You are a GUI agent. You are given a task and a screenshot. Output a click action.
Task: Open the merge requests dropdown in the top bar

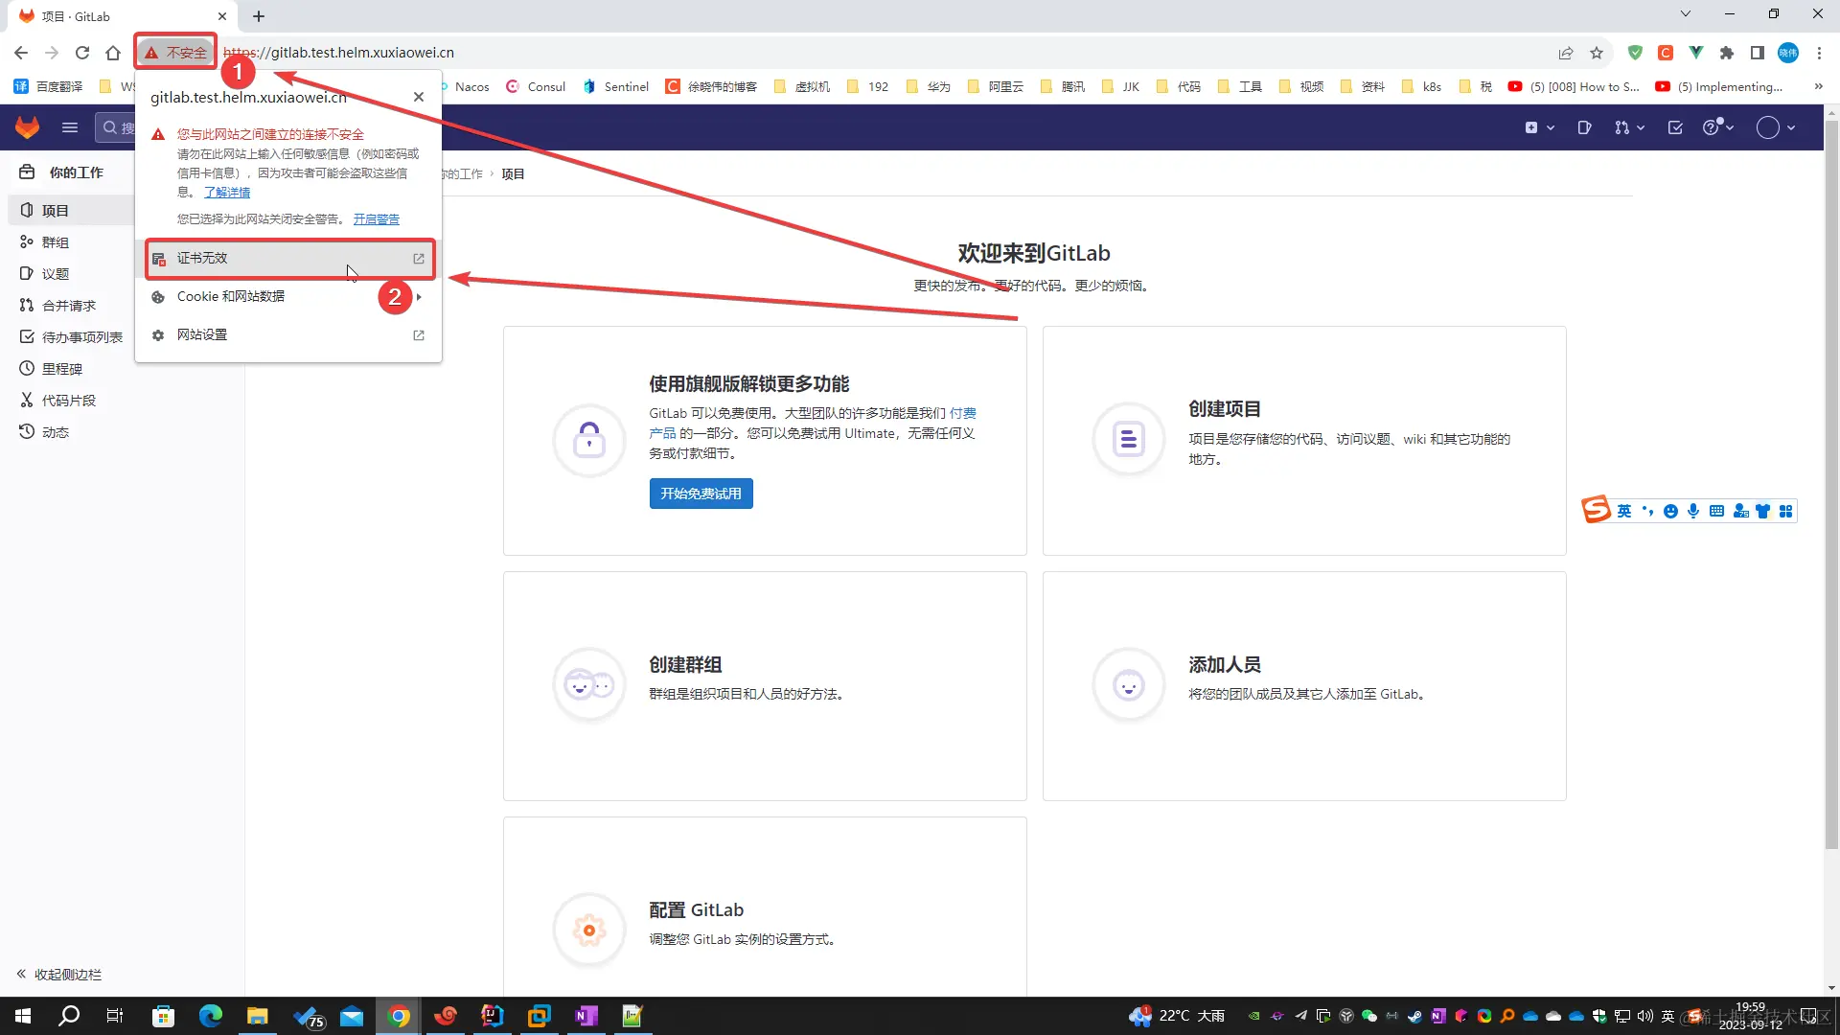tap(1628, 127)
